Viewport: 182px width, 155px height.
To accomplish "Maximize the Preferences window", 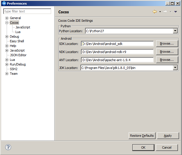I will (x=172, y=3).
